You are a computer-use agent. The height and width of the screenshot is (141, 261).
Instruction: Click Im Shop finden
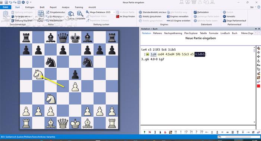coord(125,16)
